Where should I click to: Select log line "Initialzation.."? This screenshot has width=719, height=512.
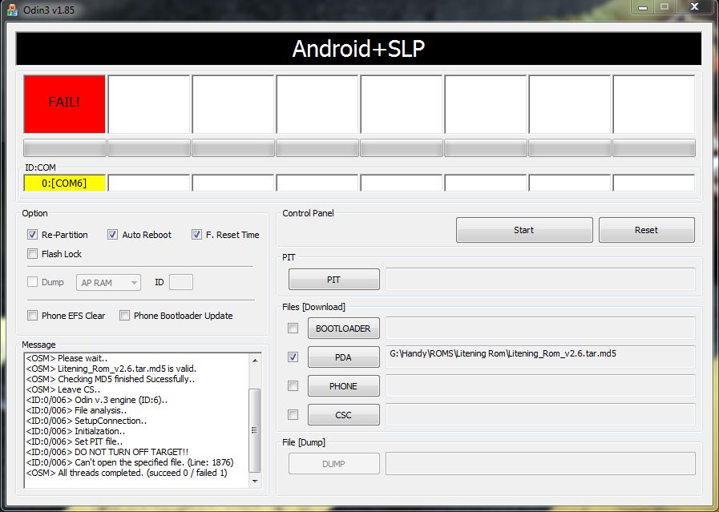point(75,431)
